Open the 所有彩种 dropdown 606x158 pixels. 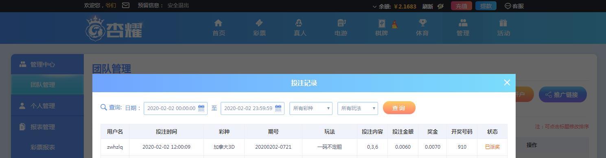pos(311,108)
